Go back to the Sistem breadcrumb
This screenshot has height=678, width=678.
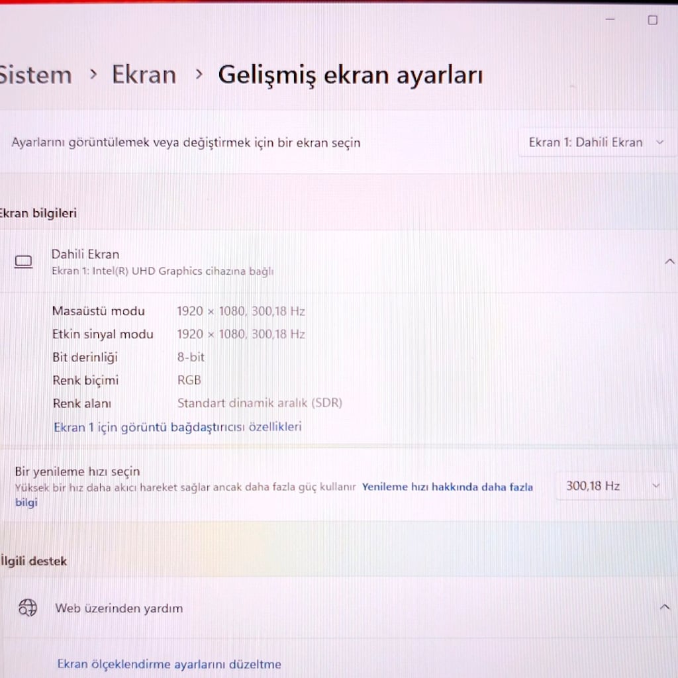pyautogui.click(x=34, y=75)
